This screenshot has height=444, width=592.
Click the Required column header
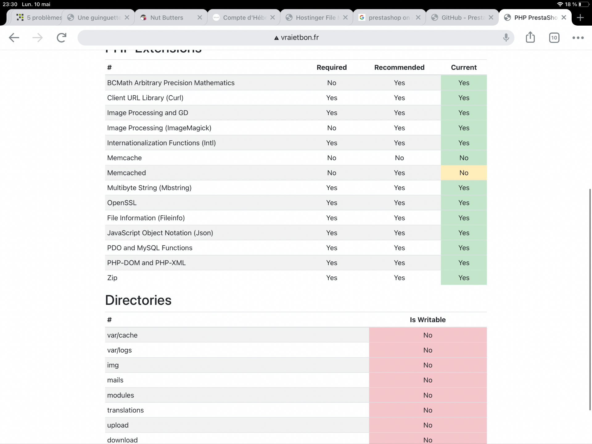point(331,67)
